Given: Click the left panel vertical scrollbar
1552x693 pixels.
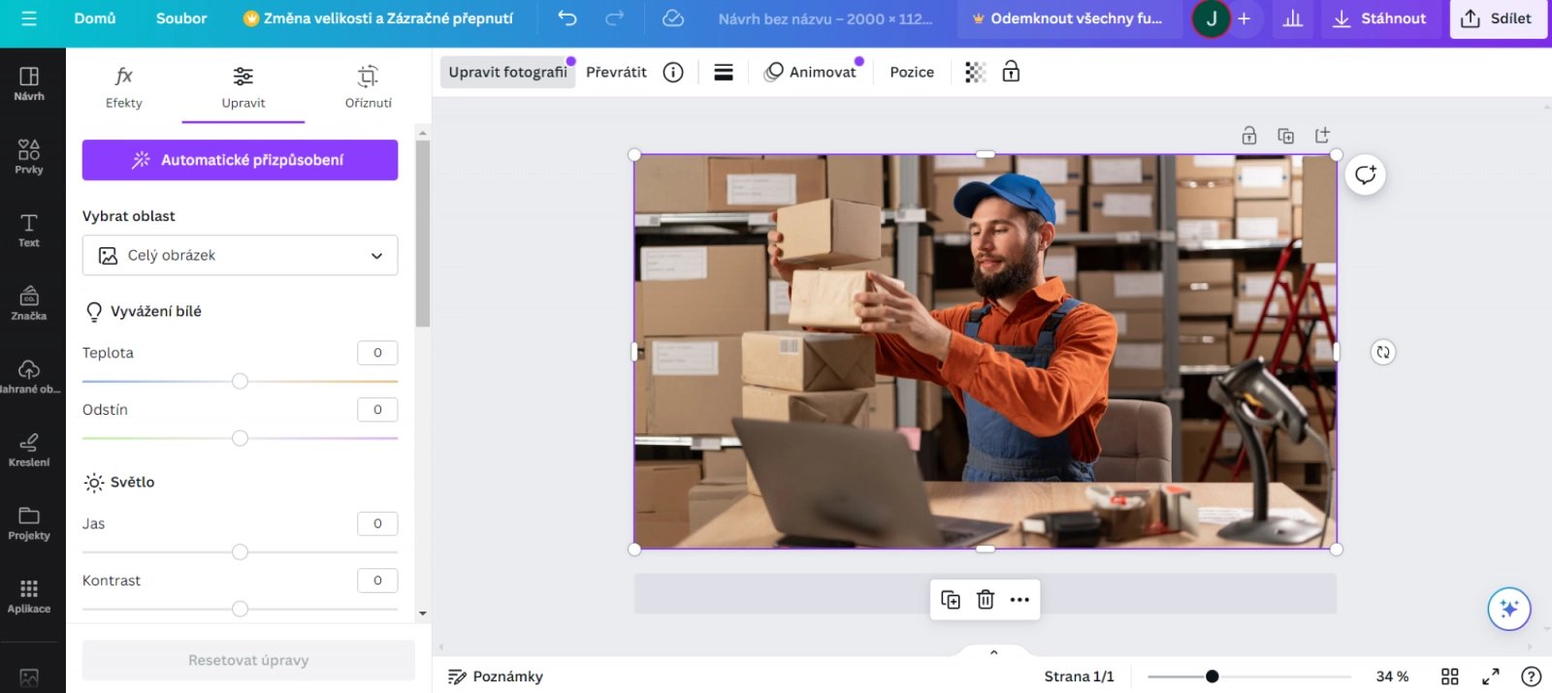Looking at the screenshot, I should pos(422,233).
